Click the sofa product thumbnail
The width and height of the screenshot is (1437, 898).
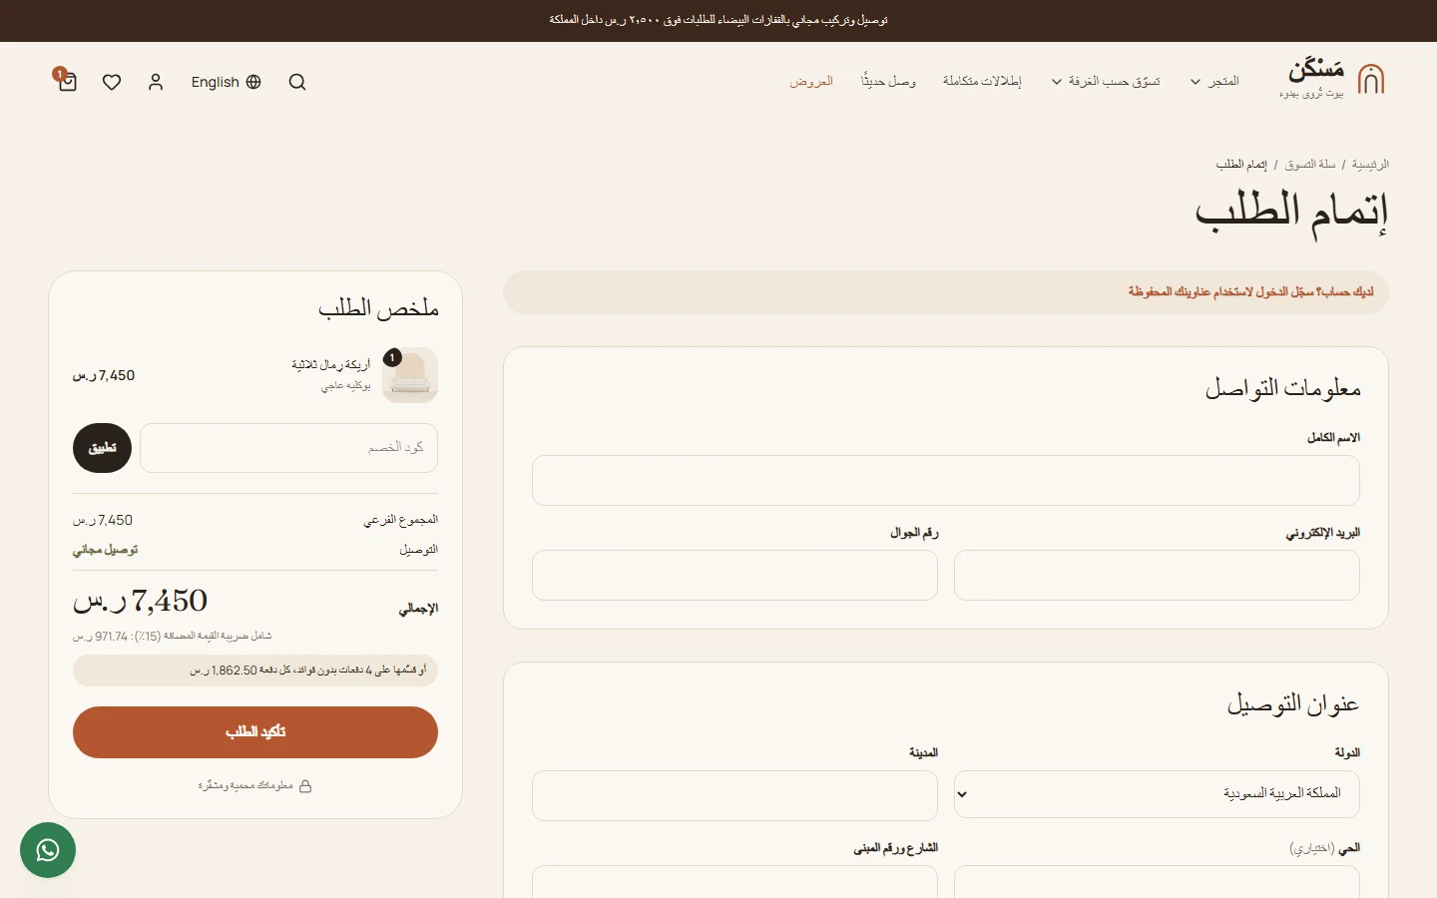pyautogui.click(x=410, y=375)
